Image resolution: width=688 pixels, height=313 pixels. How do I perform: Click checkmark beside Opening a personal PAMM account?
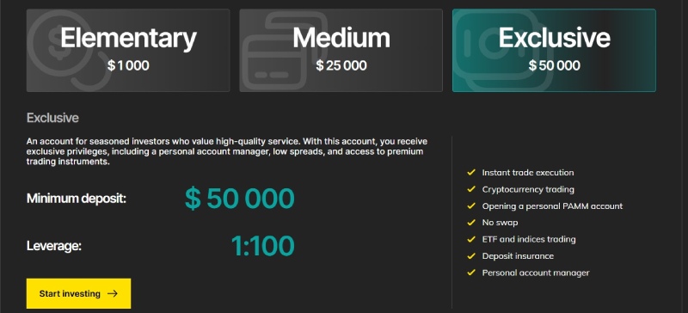point(471,206)
